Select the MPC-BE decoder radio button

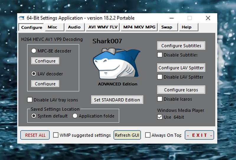[x=34, y=51]
